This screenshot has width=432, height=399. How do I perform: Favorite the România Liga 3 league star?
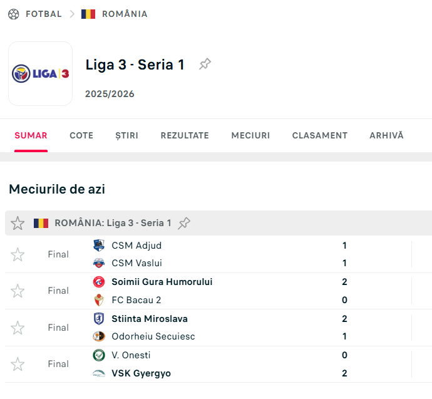(18, 223)
